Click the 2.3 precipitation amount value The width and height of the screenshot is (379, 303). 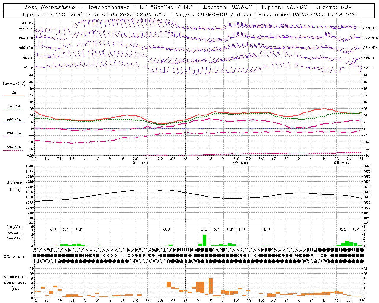pyautogui.click(x=343, y=229)
